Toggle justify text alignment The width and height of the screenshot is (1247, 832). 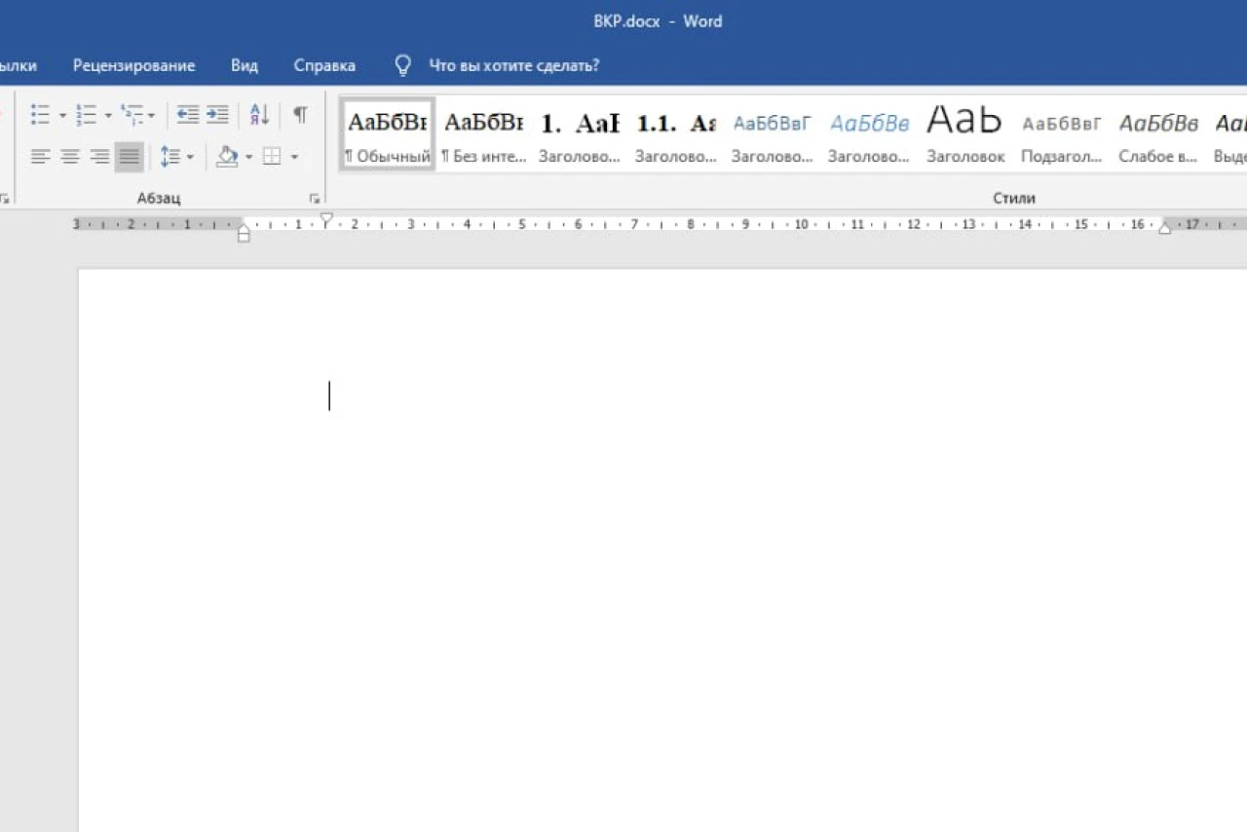click(x=129, y=156)
